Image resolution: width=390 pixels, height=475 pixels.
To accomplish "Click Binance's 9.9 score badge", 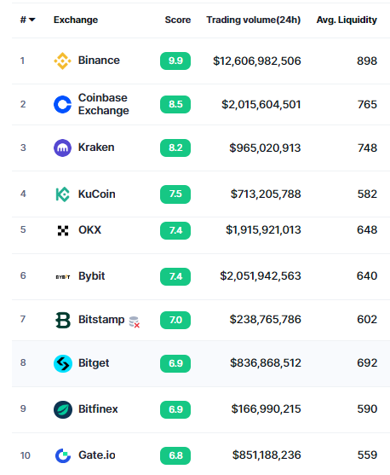I will pyautogui.click(x=175, y=61).
